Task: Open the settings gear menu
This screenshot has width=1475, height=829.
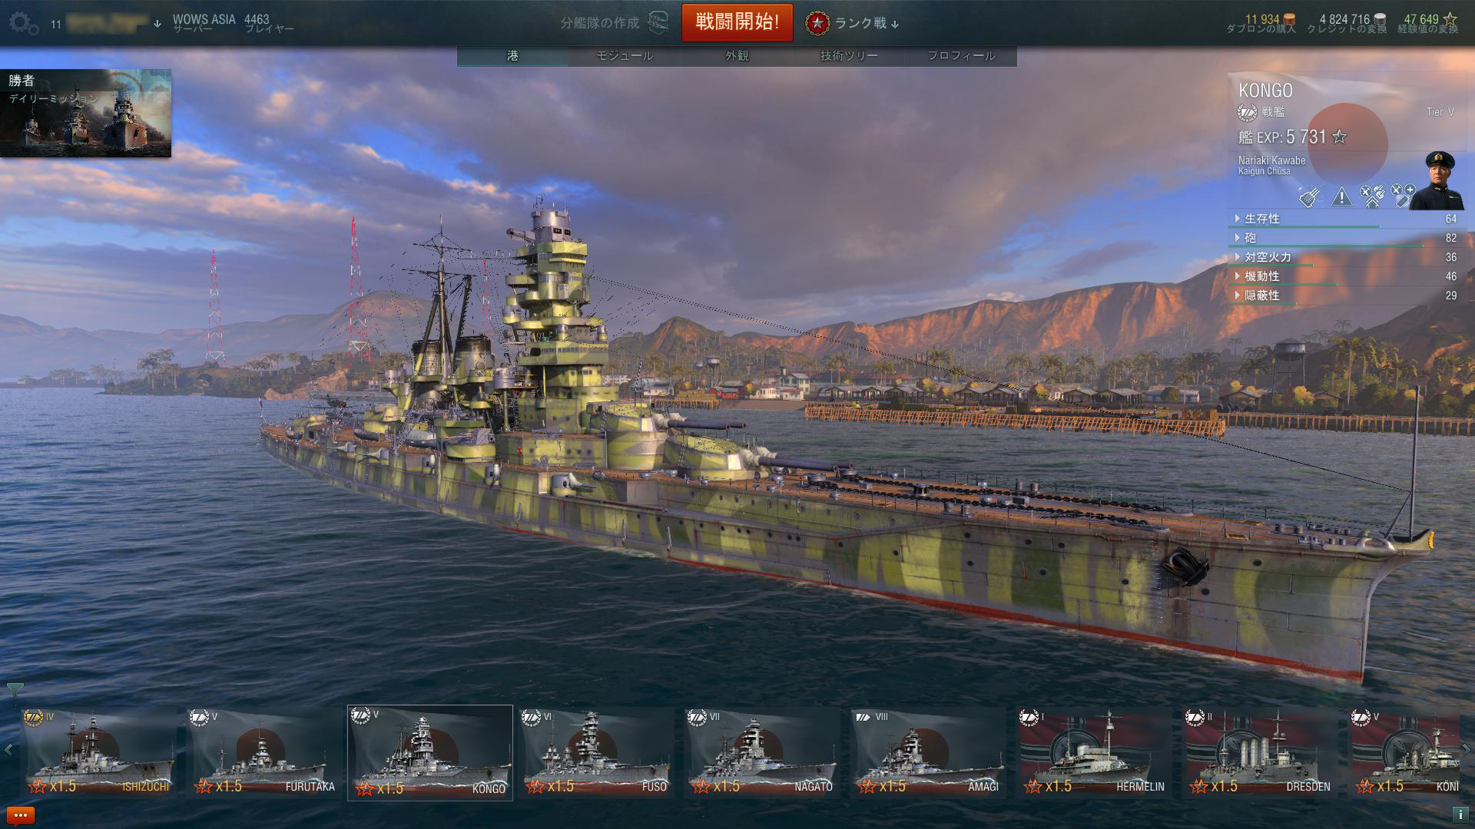Action: click(24, 23)
